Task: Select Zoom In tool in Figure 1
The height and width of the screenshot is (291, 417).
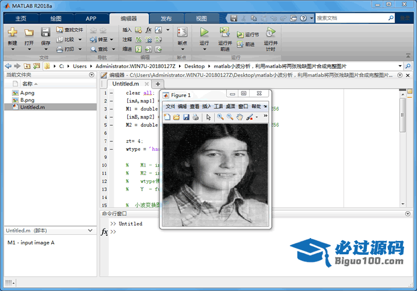Action: 220,117
